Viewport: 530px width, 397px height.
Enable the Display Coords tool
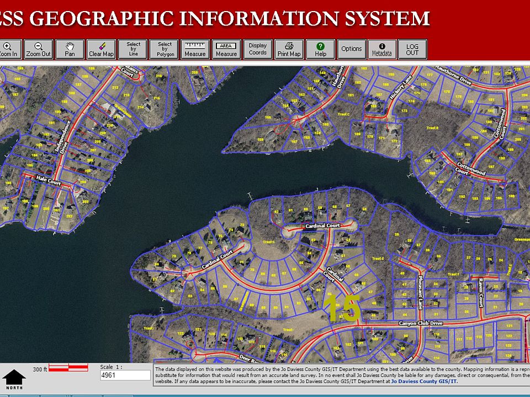(x=258, y=49)
